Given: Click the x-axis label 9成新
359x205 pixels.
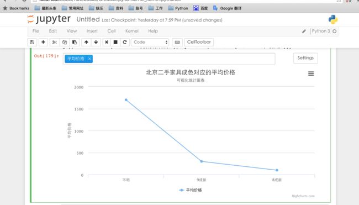Looking at the screenshot, I should 202,180.
